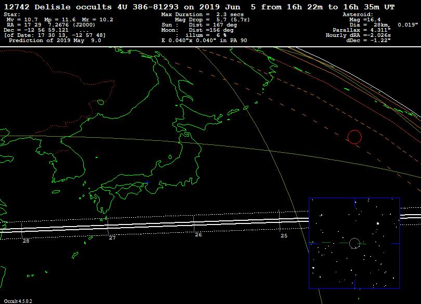
Task: Click the Moon 'Dist =156 deg' line
Action: 211,30
